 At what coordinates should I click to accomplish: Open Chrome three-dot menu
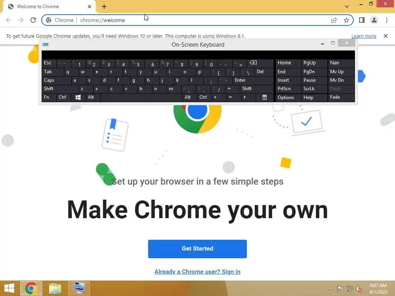[x=387, y=20]
